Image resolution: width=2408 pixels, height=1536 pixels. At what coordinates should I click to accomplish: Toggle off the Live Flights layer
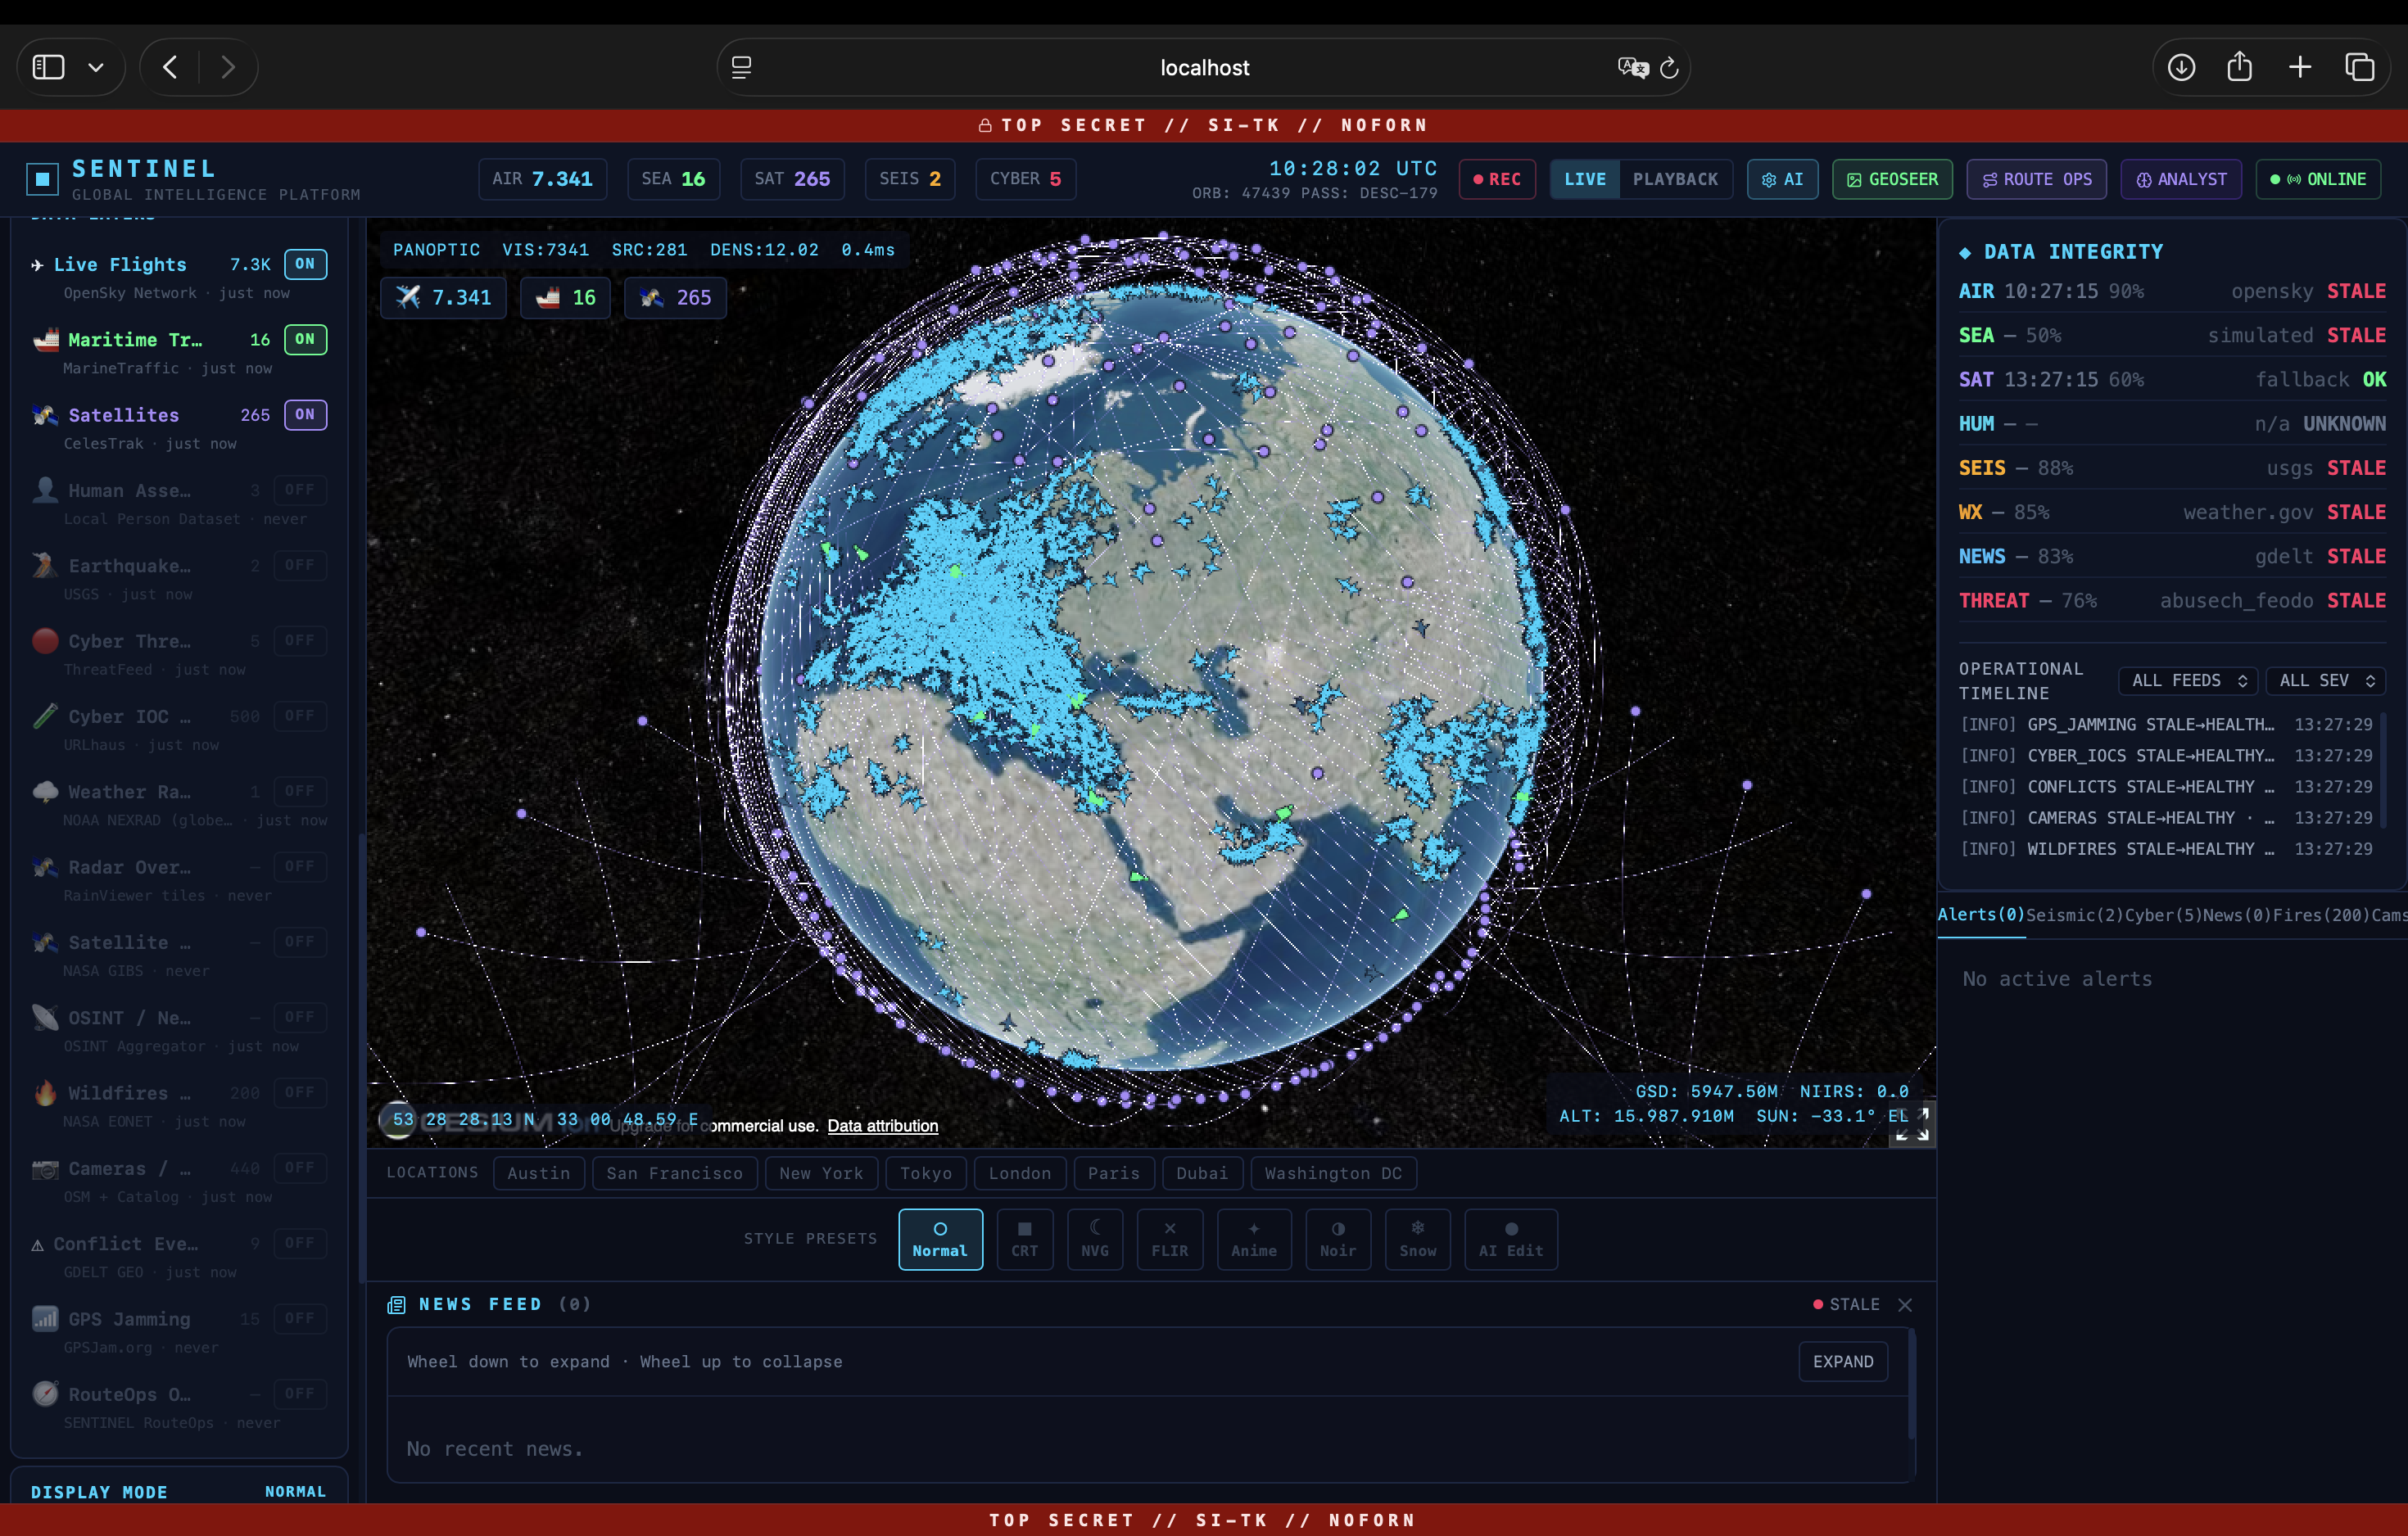tap(305, 264)
